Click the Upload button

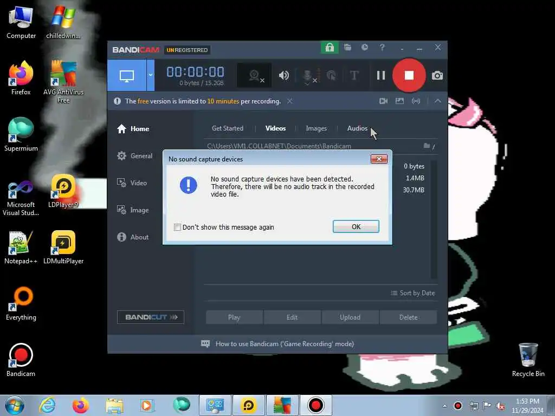[x=350, y=317]
